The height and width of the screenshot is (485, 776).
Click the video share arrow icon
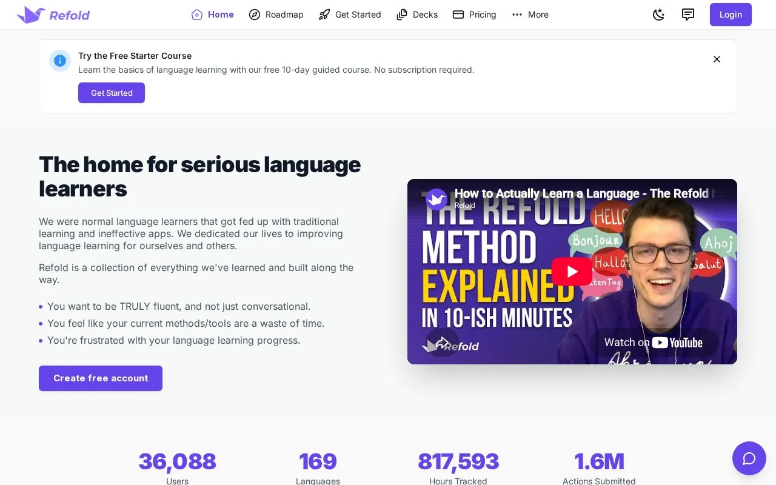(442, 343)
